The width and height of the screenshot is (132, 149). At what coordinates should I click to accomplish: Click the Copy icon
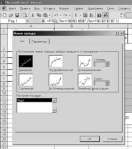pos(39,15)
